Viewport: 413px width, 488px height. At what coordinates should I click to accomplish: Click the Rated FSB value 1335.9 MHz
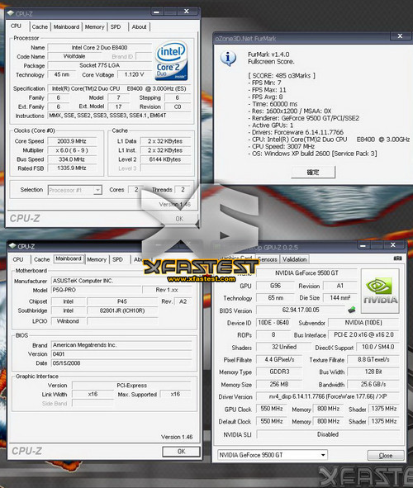[72, 168]
